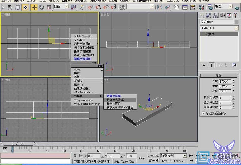Choose 转换为网格 in the submenu
This screenshot has width=241, height=165.
click(120, 96)
